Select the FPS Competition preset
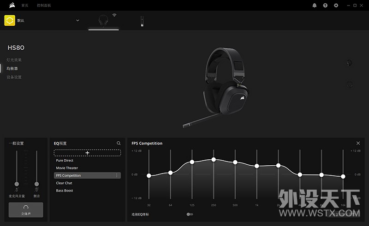This screenshot has height=226, width=369. click(x=87, y=175)
